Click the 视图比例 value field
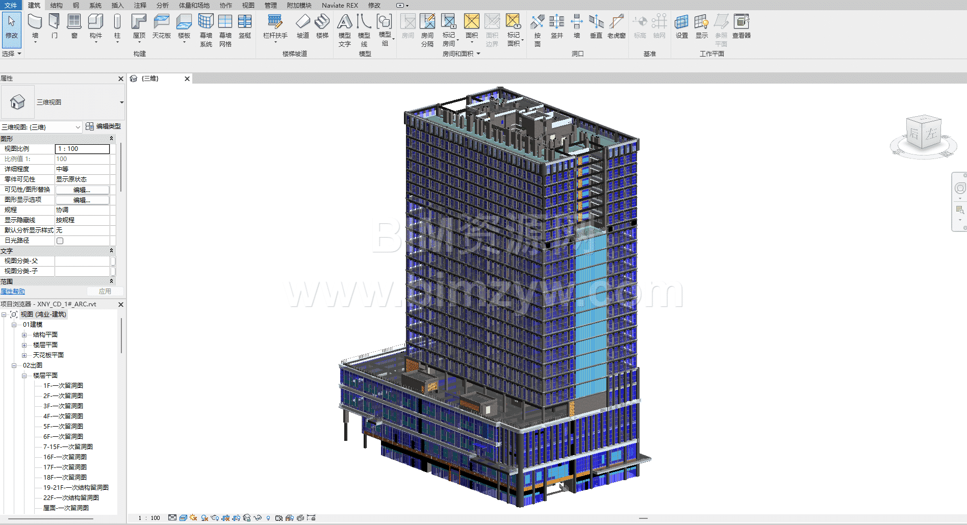 coord(82,149)
